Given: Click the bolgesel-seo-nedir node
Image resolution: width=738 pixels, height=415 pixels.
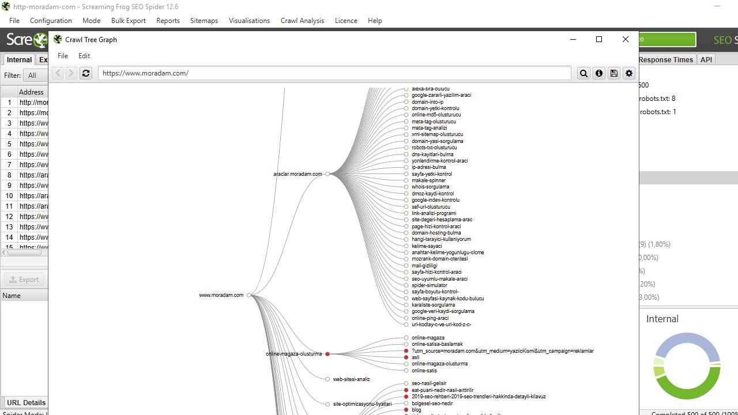Looking at the screenshot, I should [406, 403].
